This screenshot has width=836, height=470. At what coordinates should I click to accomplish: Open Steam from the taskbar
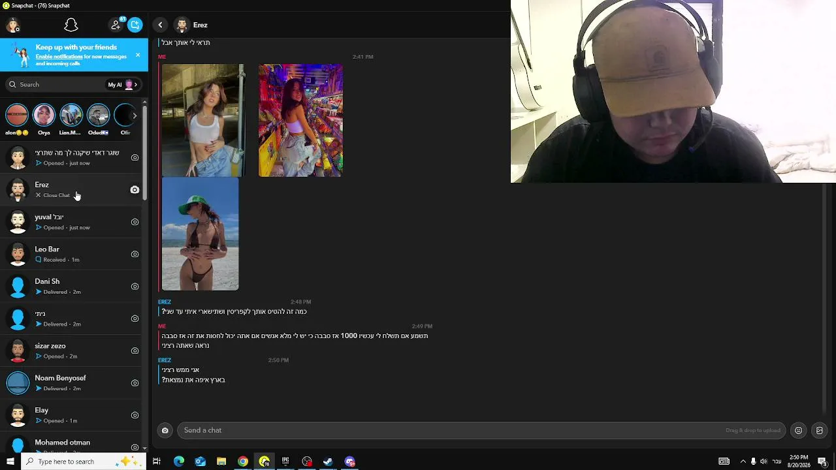pos(328,462)
